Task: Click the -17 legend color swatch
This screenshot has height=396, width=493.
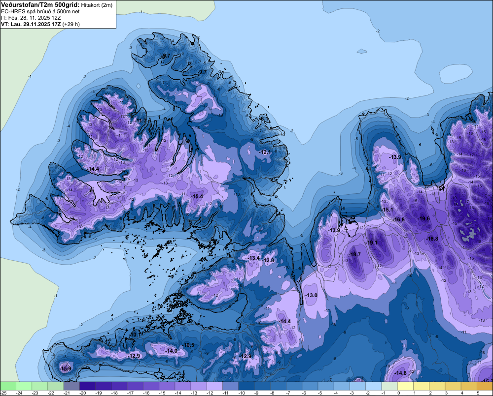Action: click(x=135, y=386)
